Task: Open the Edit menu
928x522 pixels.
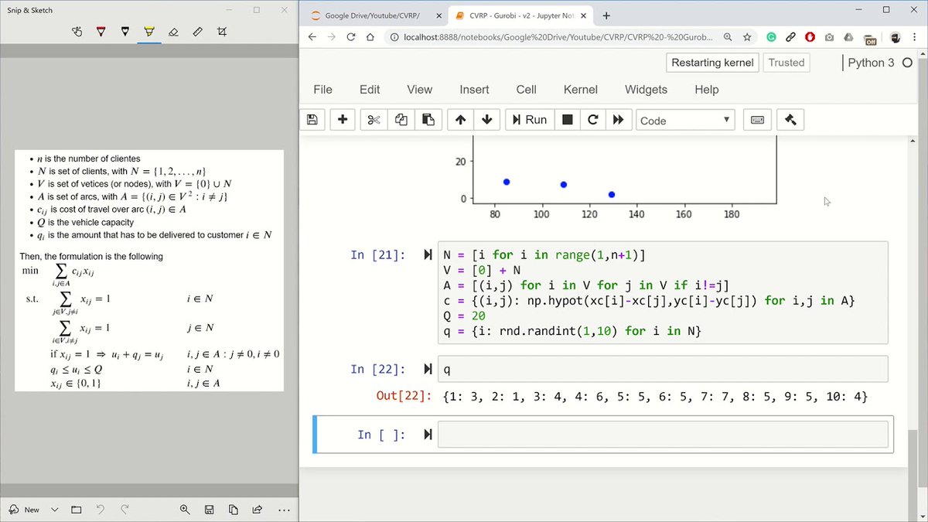Action: click(x=370, y=90)
